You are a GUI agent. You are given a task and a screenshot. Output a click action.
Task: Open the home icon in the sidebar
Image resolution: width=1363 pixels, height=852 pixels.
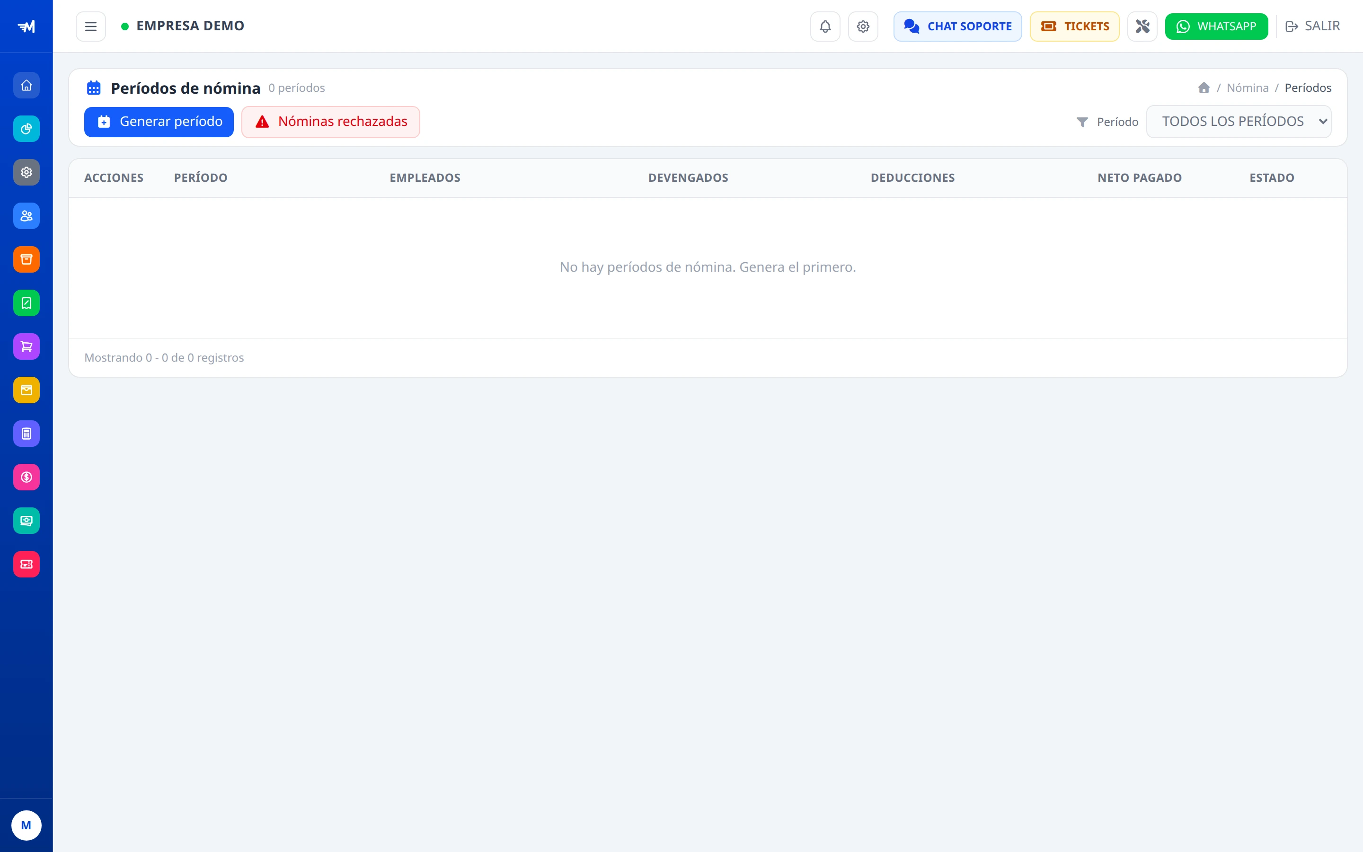[x=27, y=86]
